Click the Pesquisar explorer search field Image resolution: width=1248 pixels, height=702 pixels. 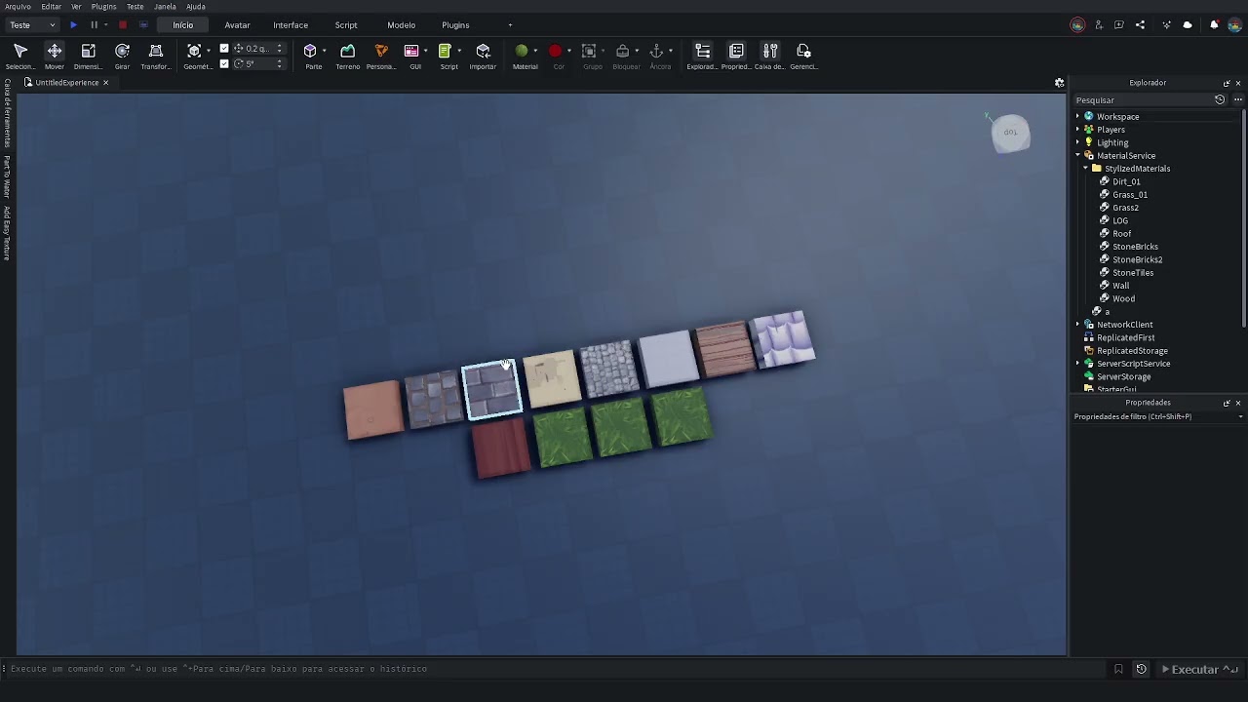click(1141, 99)
